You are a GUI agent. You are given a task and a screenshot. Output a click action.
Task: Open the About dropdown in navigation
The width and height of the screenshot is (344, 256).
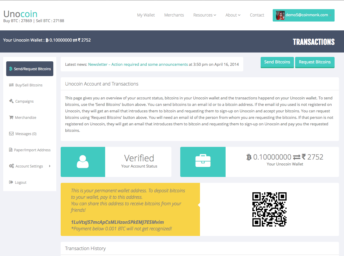point(233,15)
